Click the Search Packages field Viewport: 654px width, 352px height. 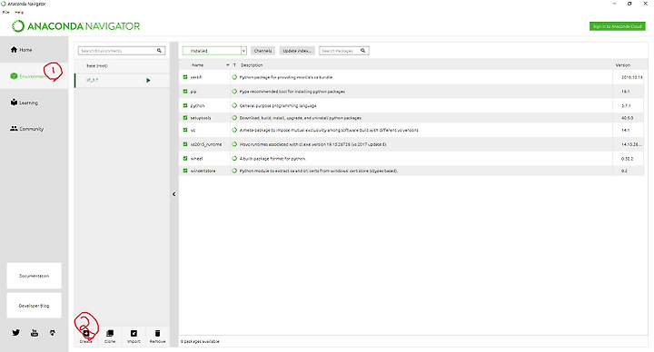(x=343, y=51)
